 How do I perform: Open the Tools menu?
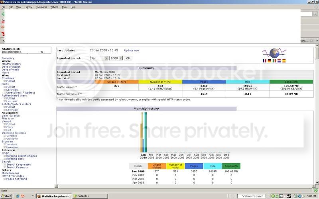click(x=64, y=7)
